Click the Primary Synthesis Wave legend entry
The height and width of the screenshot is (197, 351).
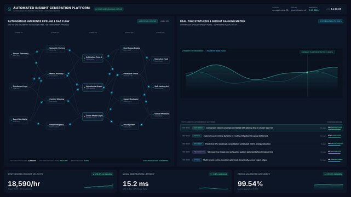tap(193, 51)
